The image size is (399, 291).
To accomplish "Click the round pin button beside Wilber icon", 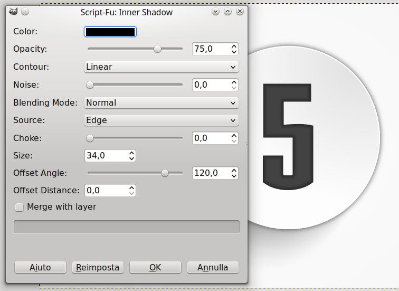I will pyautogui.click(x=25, y=12).
